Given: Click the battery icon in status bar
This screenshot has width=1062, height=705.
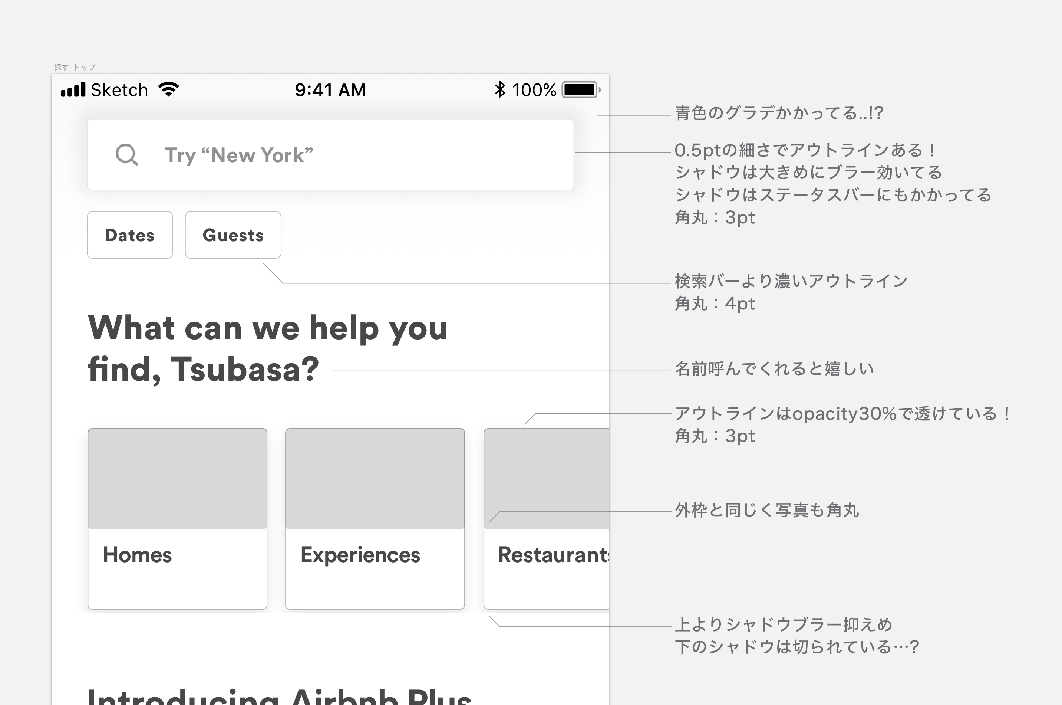Looking at the screenshot, I should coord(581,89).
